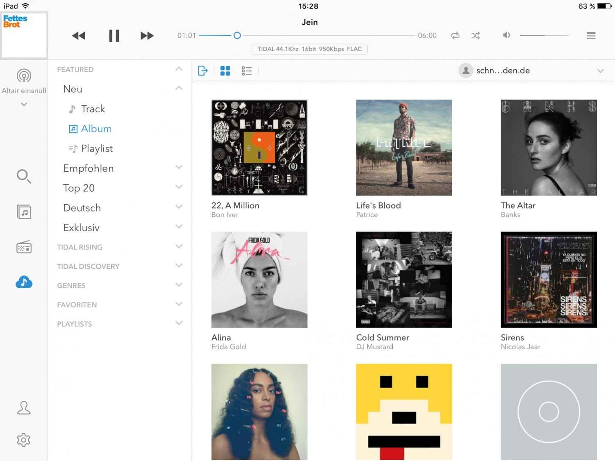Collapse the Neu subsection
This screenshot has height=461, width=615.
[179, 88]
